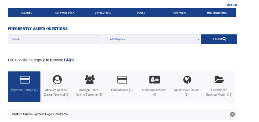Expand Custom Online Payment Page Timeframe with plus icon
Image resolution: width=259 pixels, height=122 pixels.
point(232,114)
